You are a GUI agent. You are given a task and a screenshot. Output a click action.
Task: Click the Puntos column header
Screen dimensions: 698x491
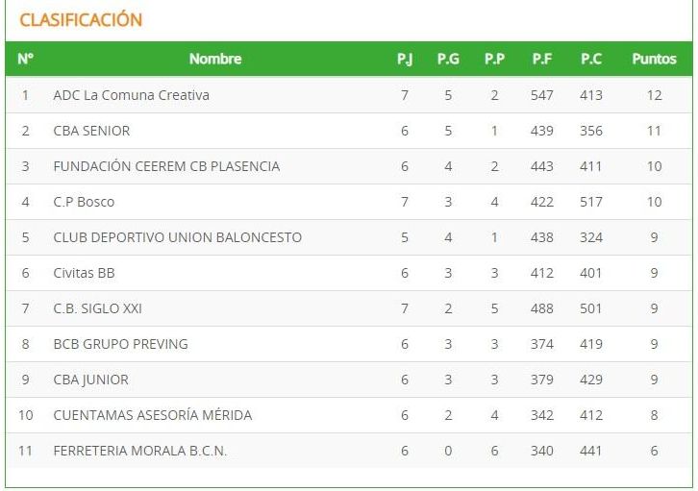tap(654, 59)
